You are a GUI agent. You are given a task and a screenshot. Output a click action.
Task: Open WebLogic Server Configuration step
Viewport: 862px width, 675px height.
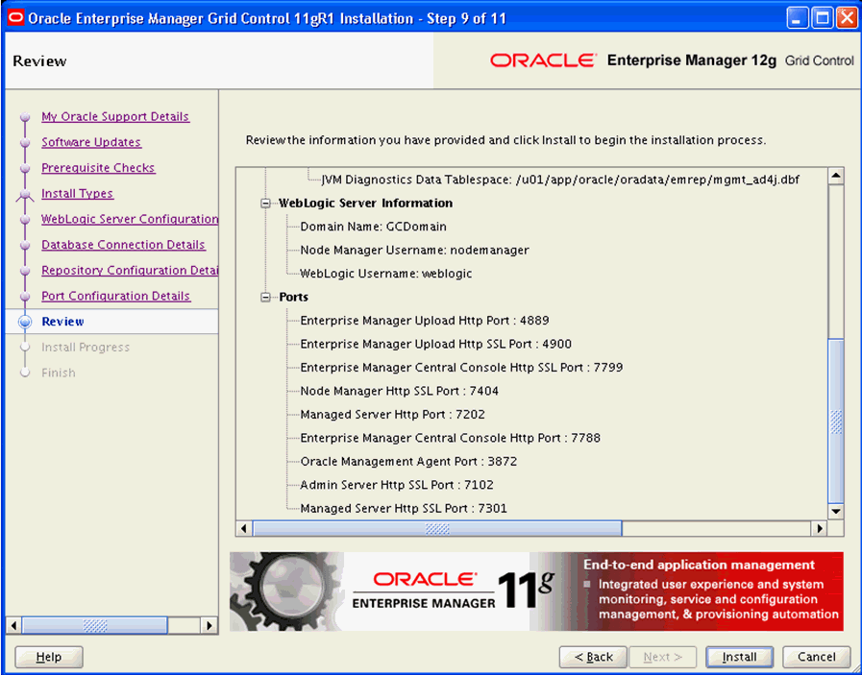[x=130, y=219]
